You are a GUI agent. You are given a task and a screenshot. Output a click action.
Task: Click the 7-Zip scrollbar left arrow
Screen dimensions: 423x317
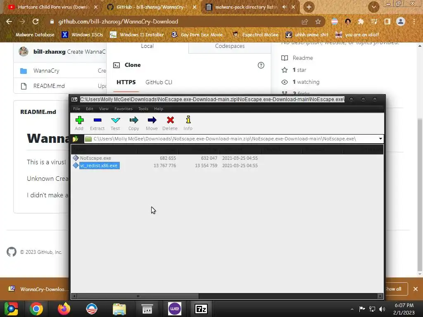pos(74,296)
